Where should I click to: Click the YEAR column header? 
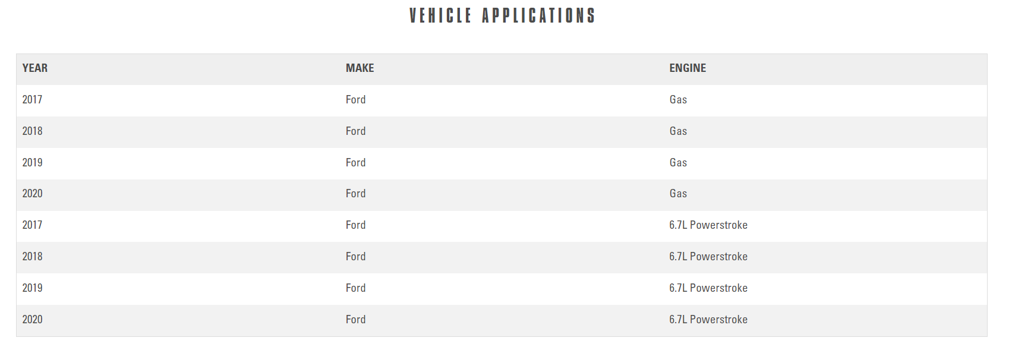35,68
